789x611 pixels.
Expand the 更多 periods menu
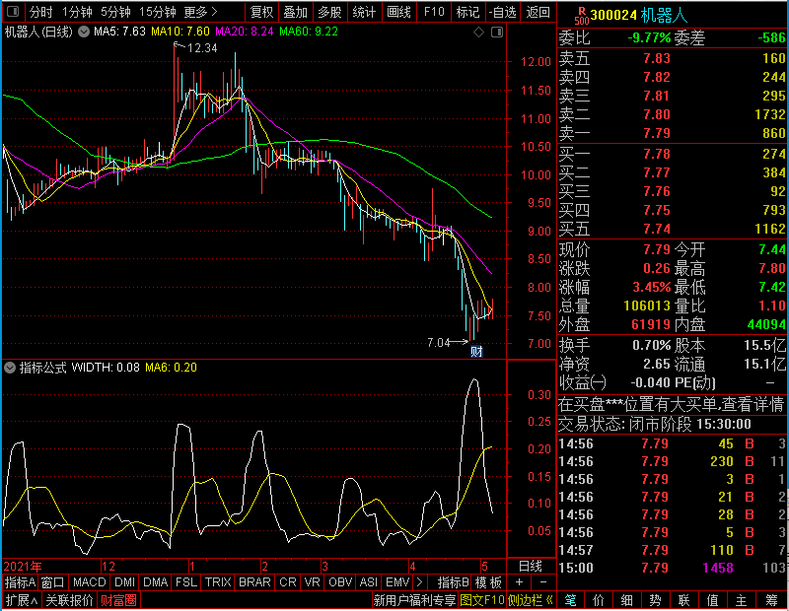(200, 12)
